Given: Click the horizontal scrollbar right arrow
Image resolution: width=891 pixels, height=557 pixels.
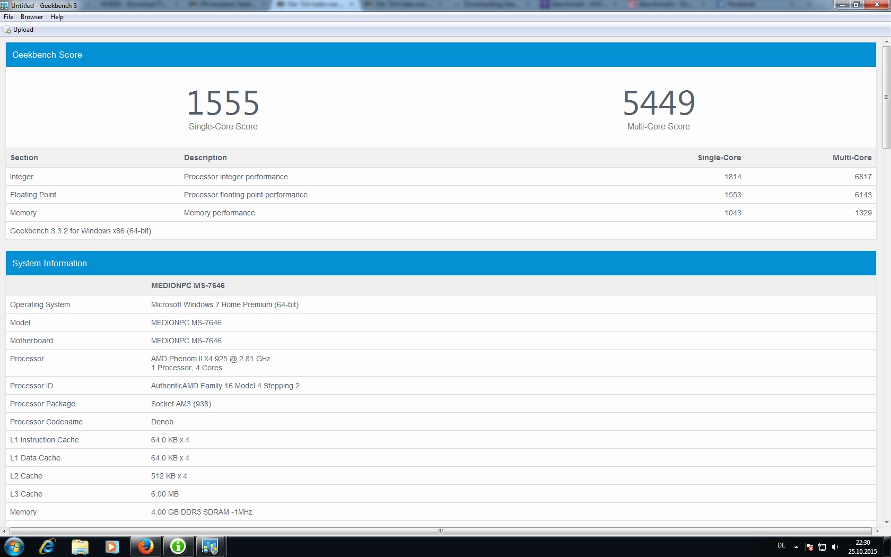Looking at the screenshot, I should tap(877, 531).
